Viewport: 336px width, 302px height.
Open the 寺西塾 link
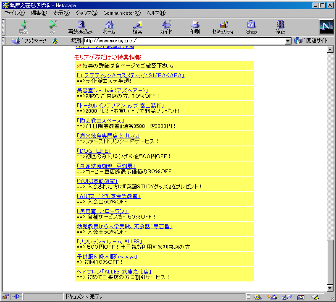point(124,226)
